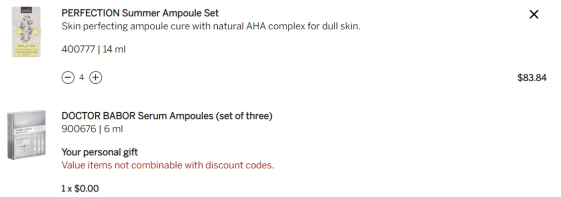
Task: Increase PERFECTION Summer Ampoule Set quantity
Action: click(96, 78)
